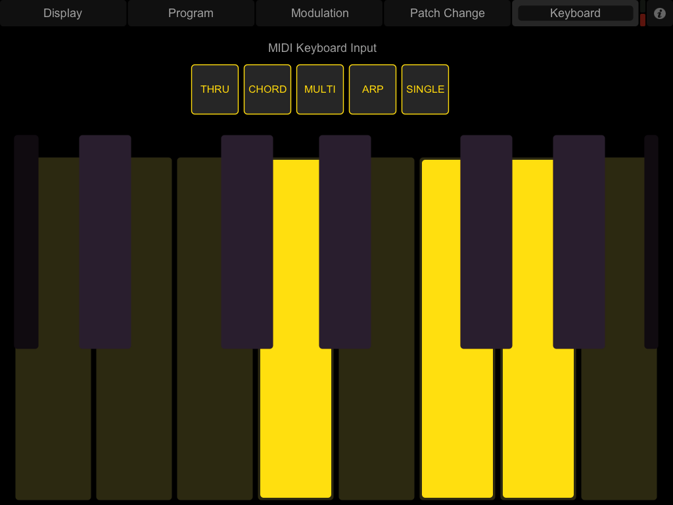Select the Patch Change tab
This screenshot has width=673, height=505.
pos(447,13)
